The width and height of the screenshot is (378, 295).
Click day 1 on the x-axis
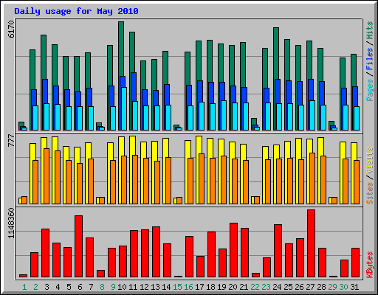click(24, 287)
